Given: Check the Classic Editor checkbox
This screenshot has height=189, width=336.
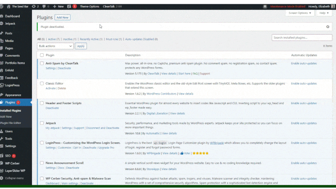Looking at the screenshot, I should tap(42, 83).
